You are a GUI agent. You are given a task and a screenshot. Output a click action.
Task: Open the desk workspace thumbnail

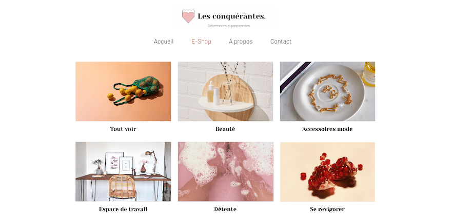tap(123, 172)
